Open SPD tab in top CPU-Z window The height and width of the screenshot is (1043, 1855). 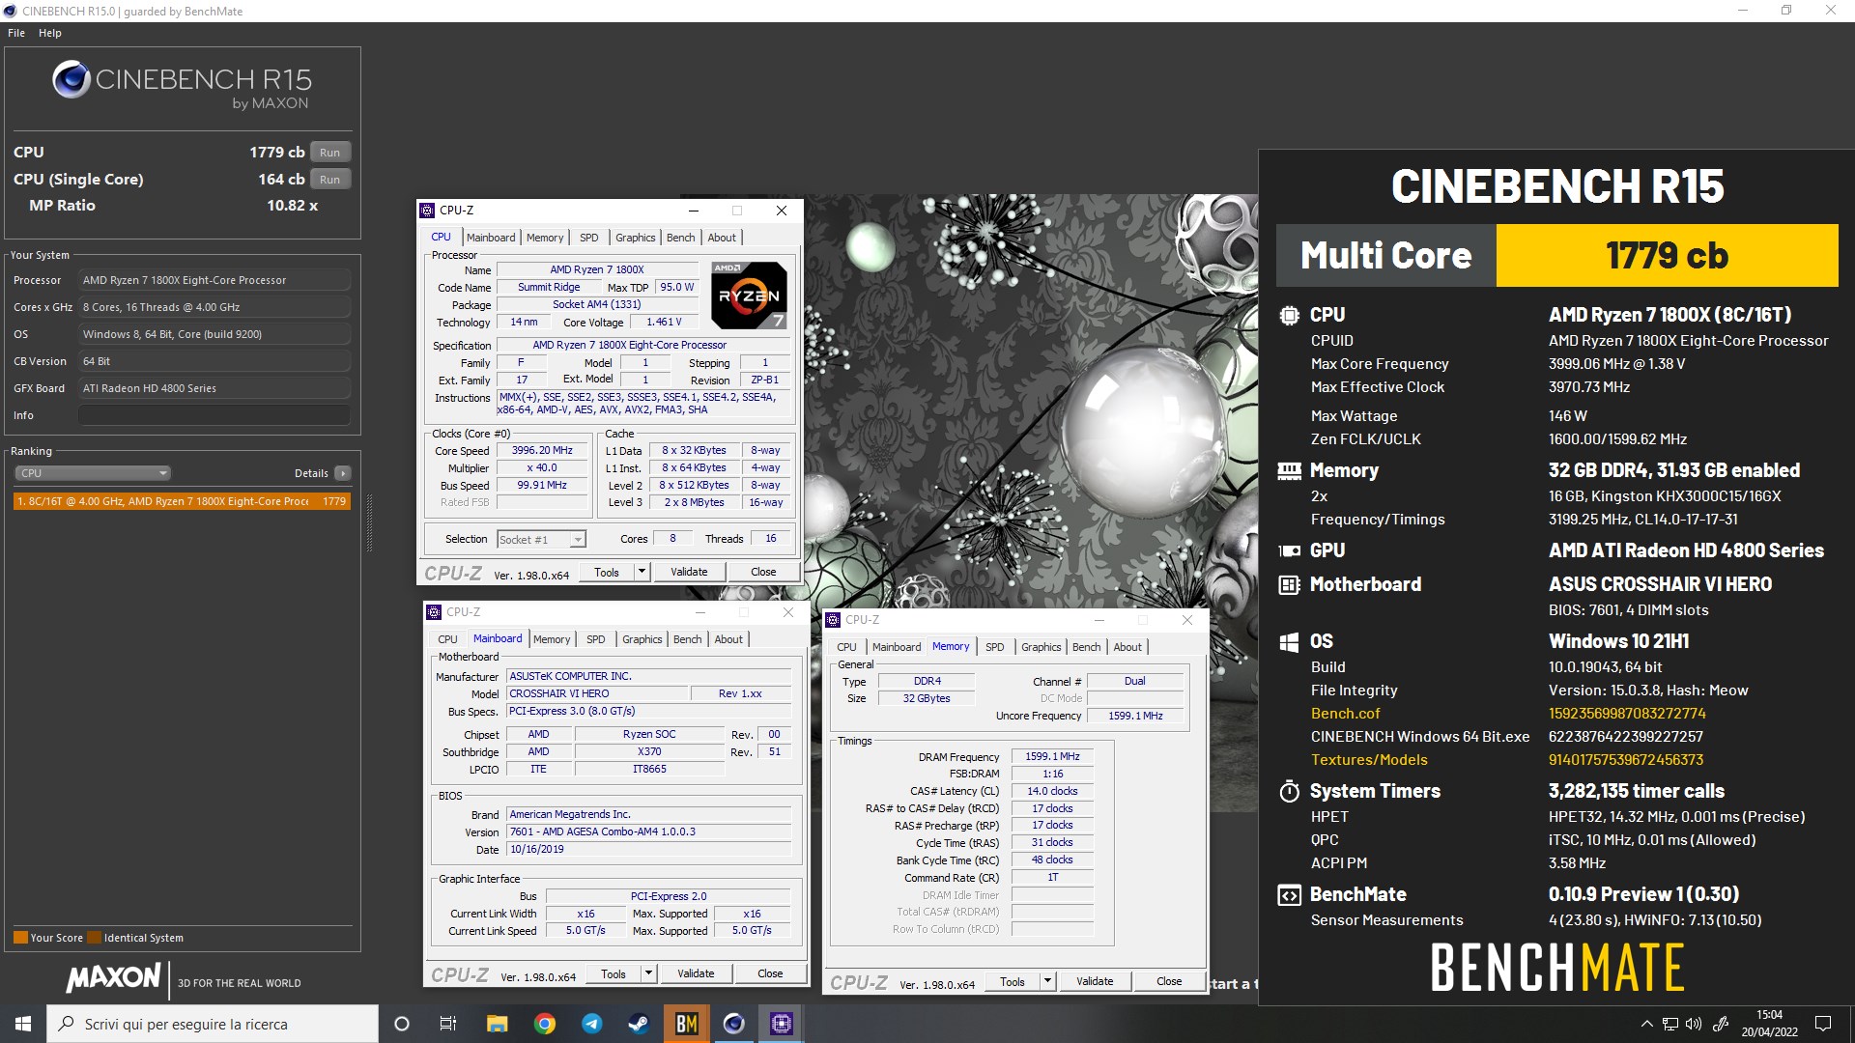[589, 238]
